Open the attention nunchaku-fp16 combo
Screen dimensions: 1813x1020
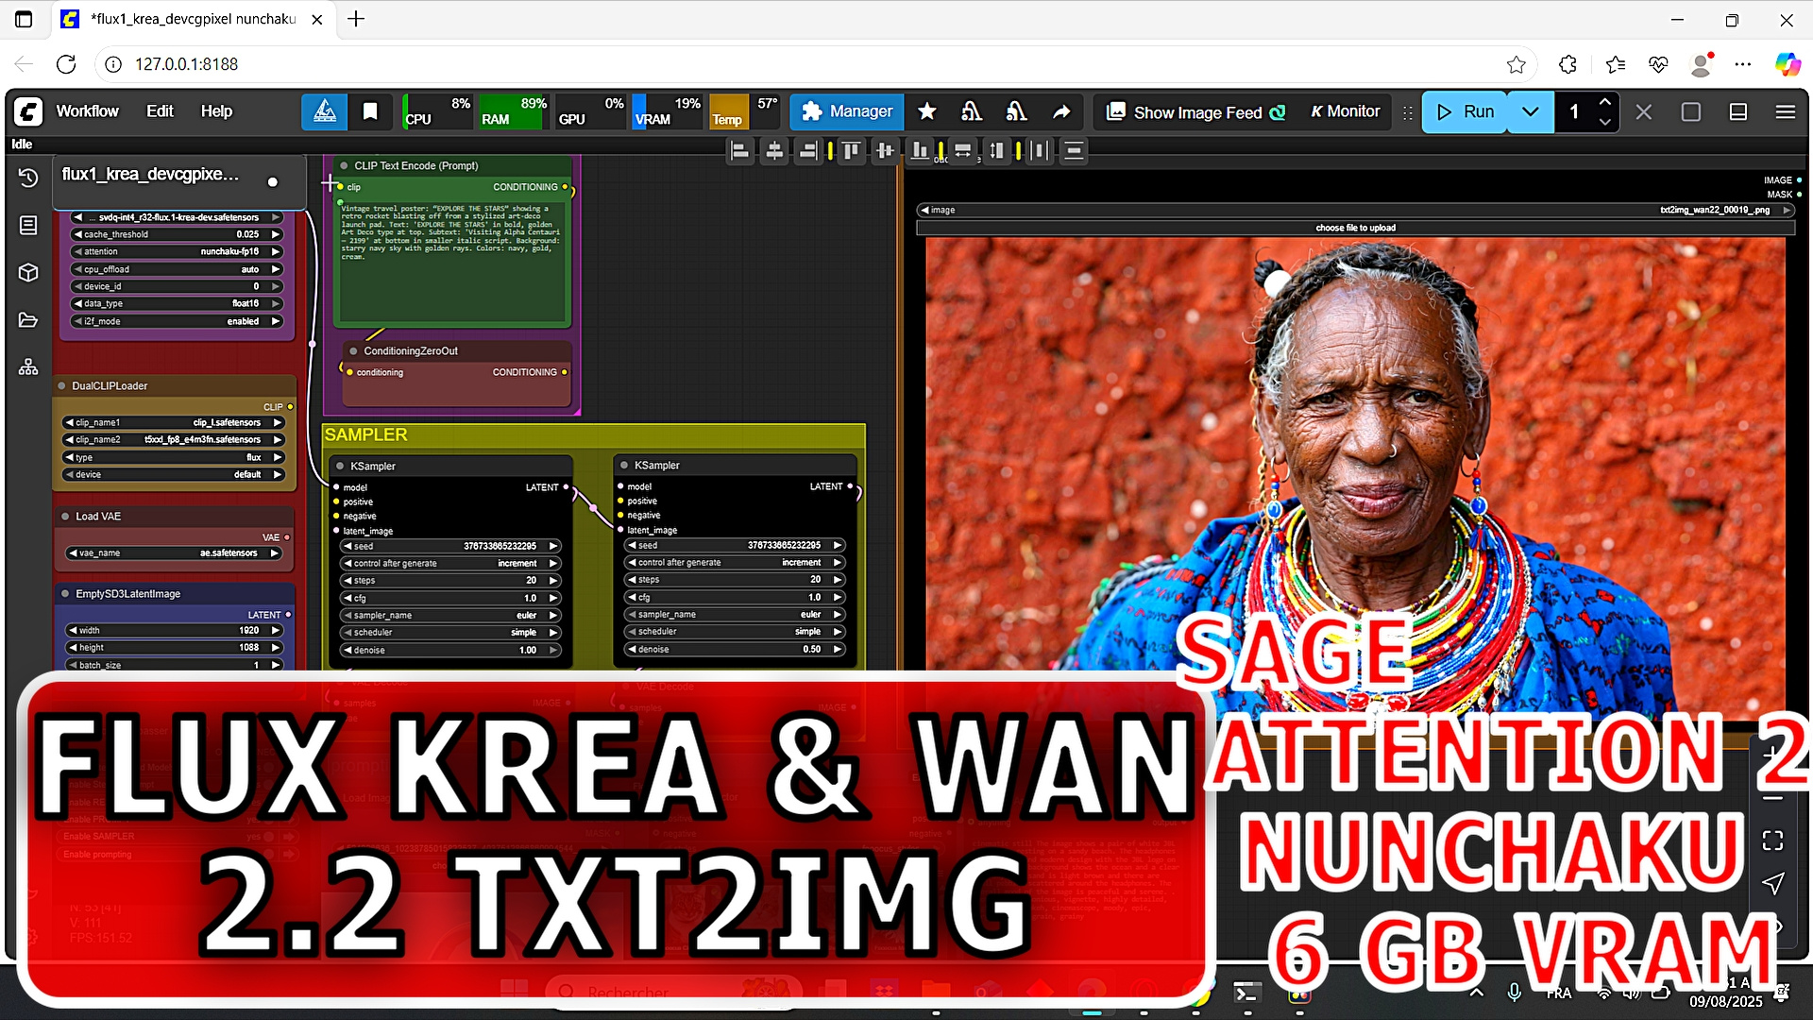tap(177, 252)
